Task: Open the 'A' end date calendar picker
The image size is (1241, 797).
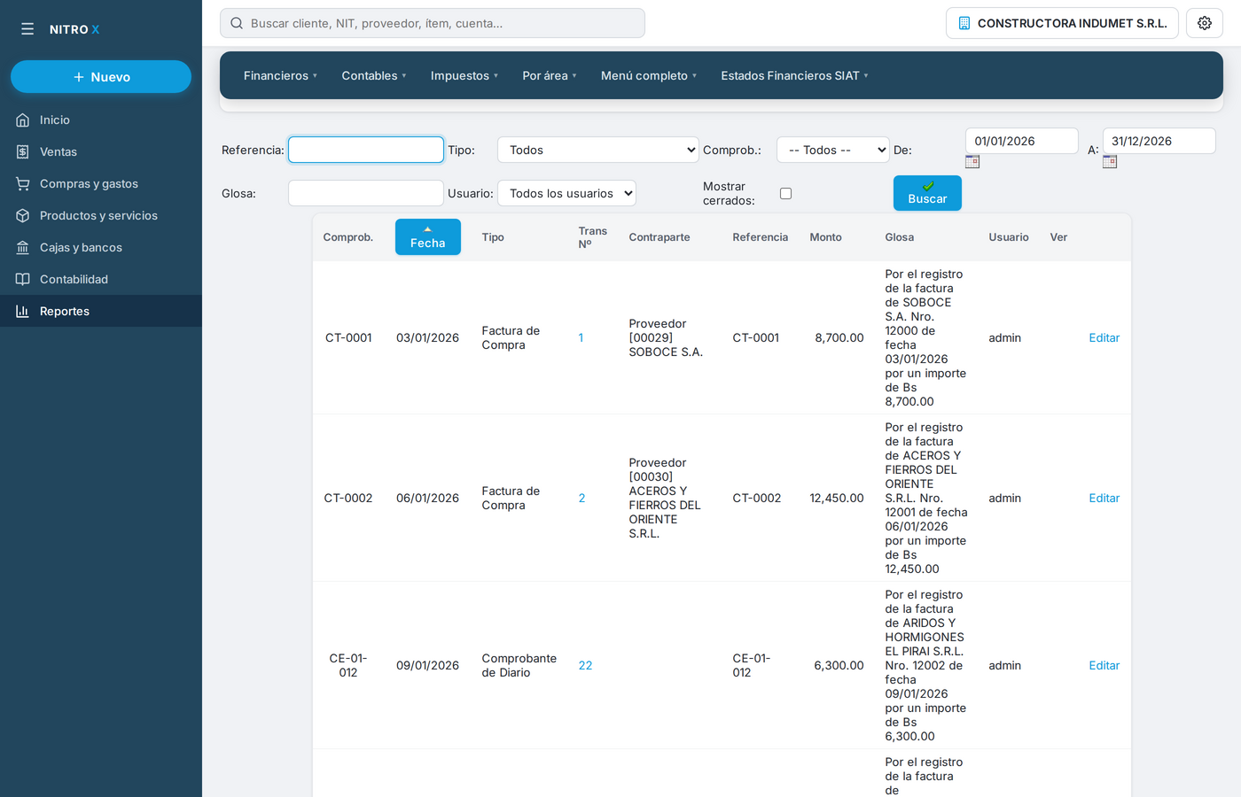Action: 1110,161
